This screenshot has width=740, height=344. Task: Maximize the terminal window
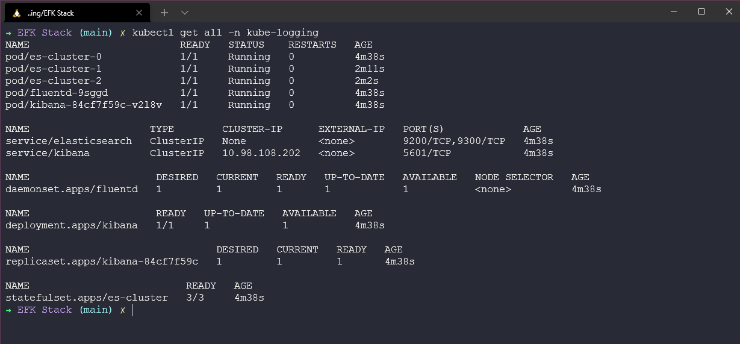[701, 11]
